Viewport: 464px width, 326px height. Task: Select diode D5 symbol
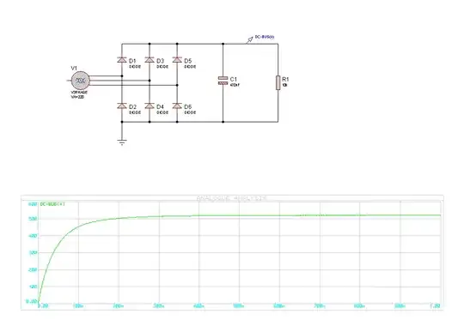tap(177, 60)
